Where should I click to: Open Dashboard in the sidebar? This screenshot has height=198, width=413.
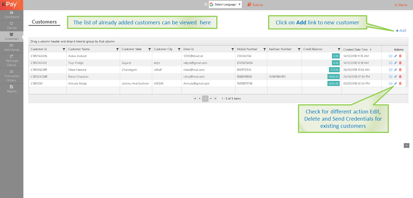(12, 15)
